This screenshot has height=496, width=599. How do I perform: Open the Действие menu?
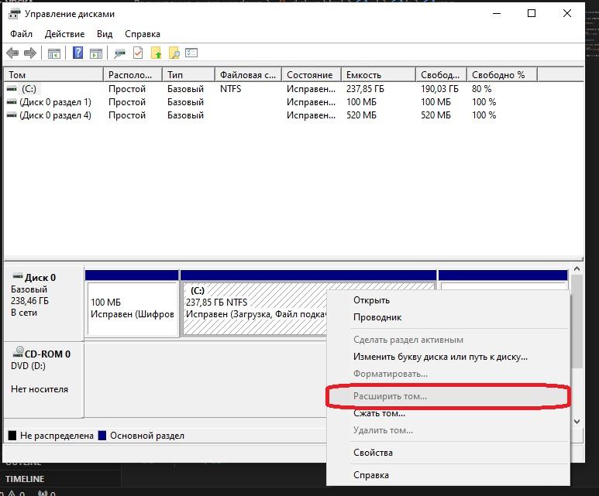[64, 34]
